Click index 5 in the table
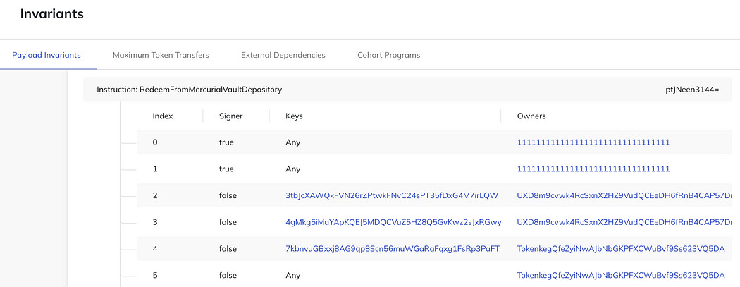Viewport: 740px width, 287px height. pos(155,275)
